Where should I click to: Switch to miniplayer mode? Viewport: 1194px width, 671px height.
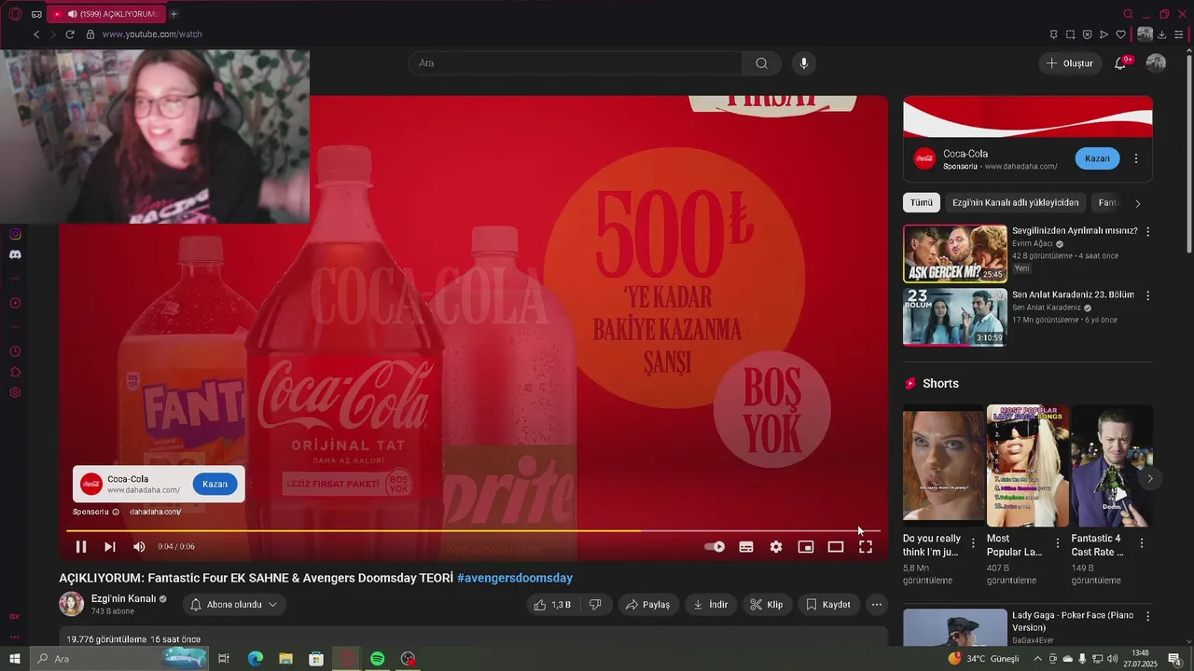(806, 547)
